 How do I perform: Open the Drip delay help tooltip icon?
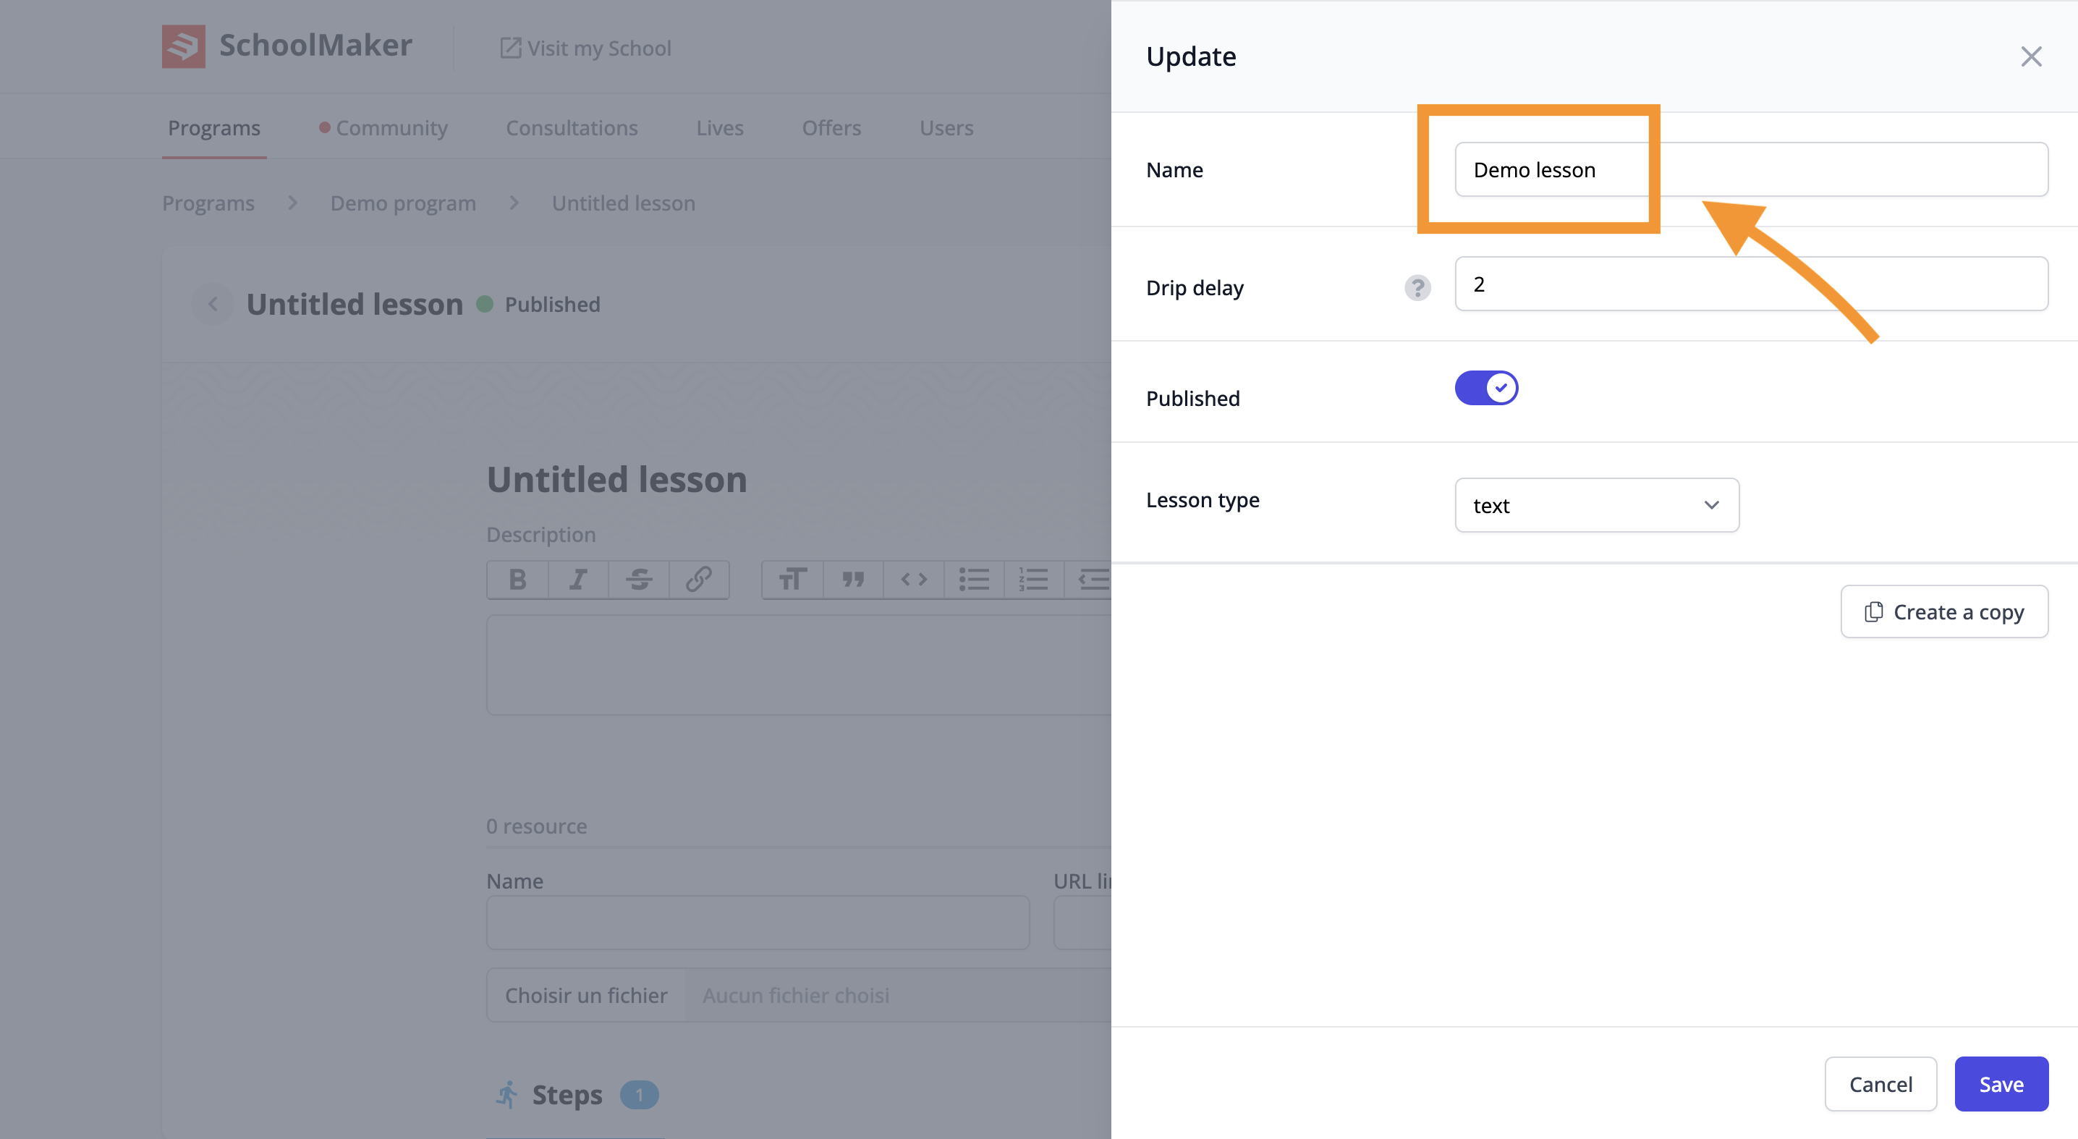click(x=1417, y=288)
